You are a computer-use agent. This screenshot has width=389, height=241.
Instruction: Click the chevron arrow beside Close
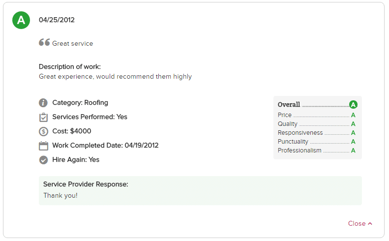tap(370, 223)
